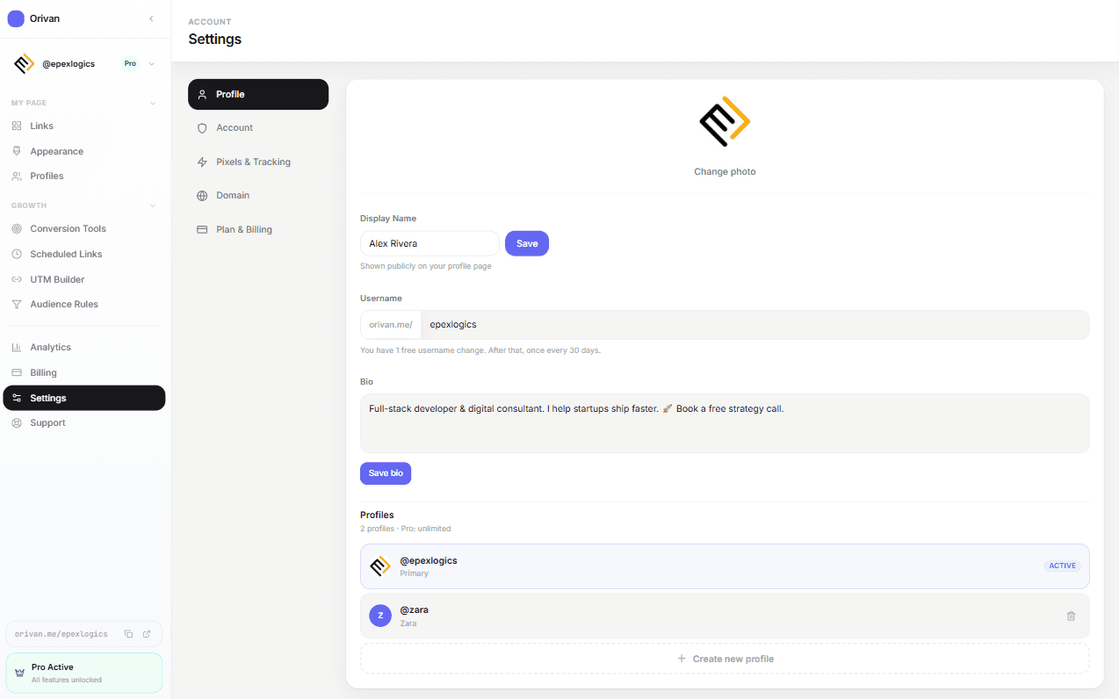Click the Plan & Billing card icon
The image size is (1119, 699).
202,229
